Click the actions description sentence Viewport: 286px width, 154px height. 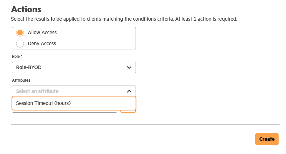(124, 19)
